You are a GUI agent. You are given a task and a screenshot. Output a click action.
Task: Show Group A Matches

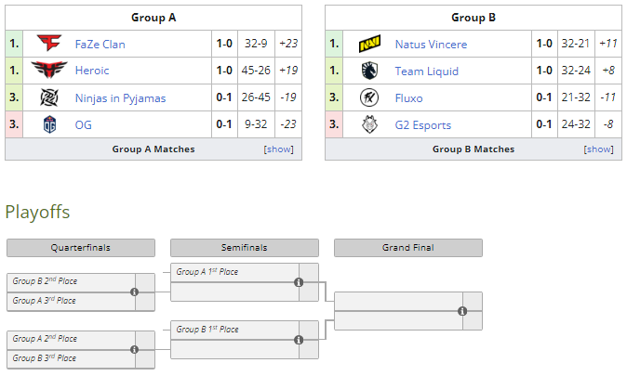[x=278, y=149]
